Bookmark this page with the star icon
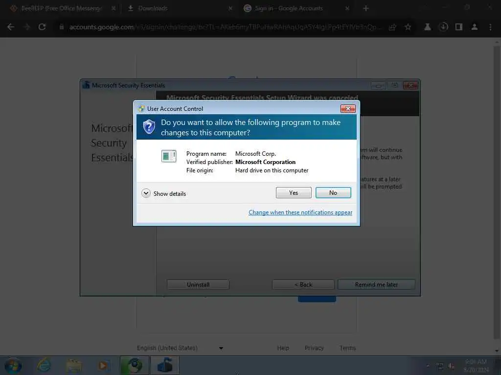The height and width of the screenshot is (375, 501). coord(408,27)
